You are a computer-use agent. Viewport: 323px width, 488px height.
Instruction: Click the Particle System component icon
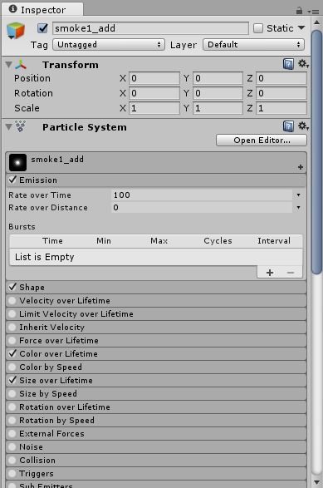21,126
